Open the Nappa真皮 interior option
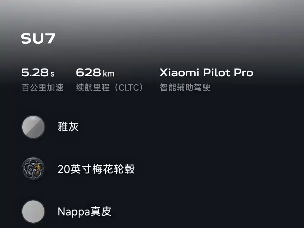This screenshot has width=304, height=228. [x=85, y=211]
